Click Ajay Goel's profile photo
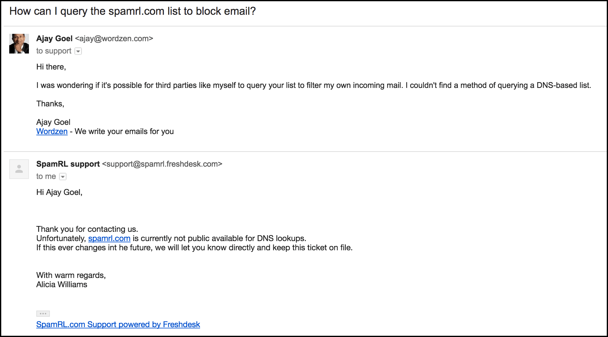Image resolution: width=608 pixels, height=337 pixels. point(19,44)
